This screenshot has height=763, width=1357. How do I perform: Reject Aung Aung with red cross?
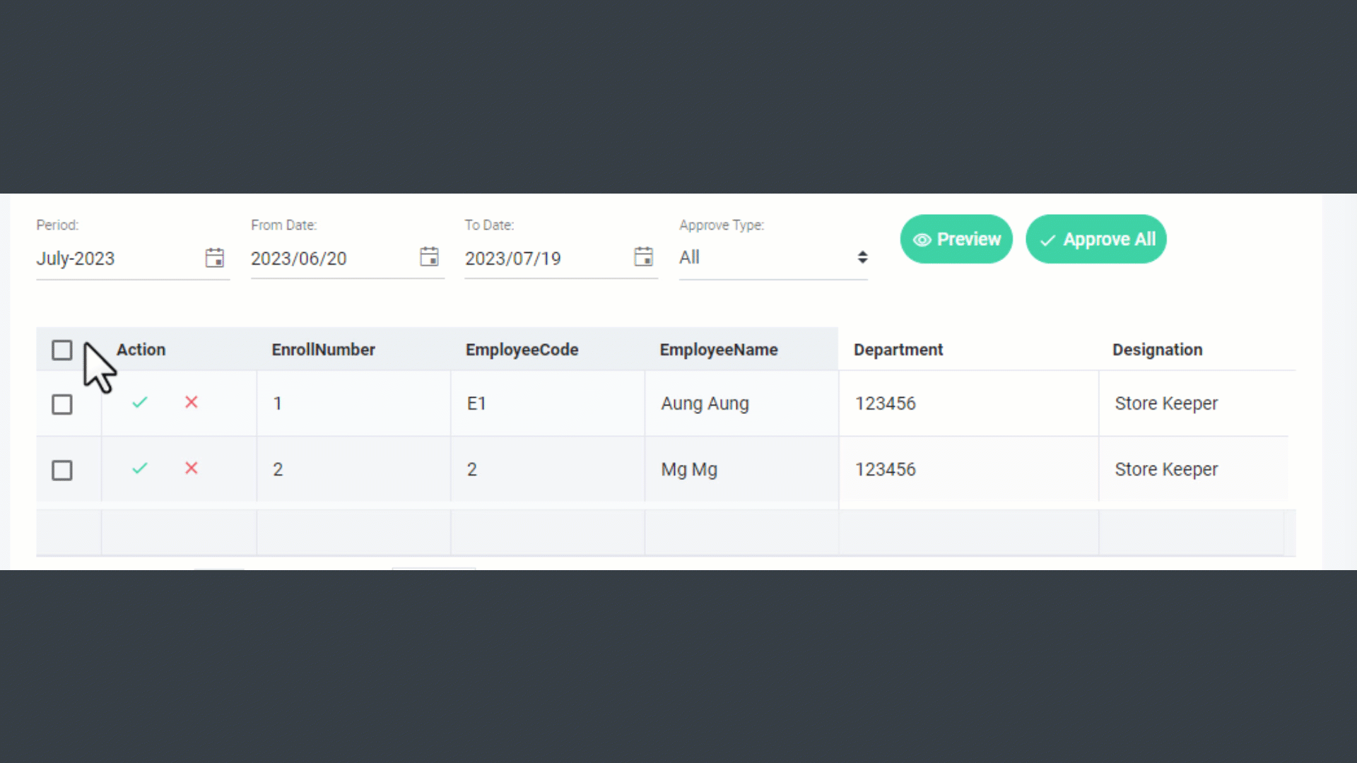[192, 403]
